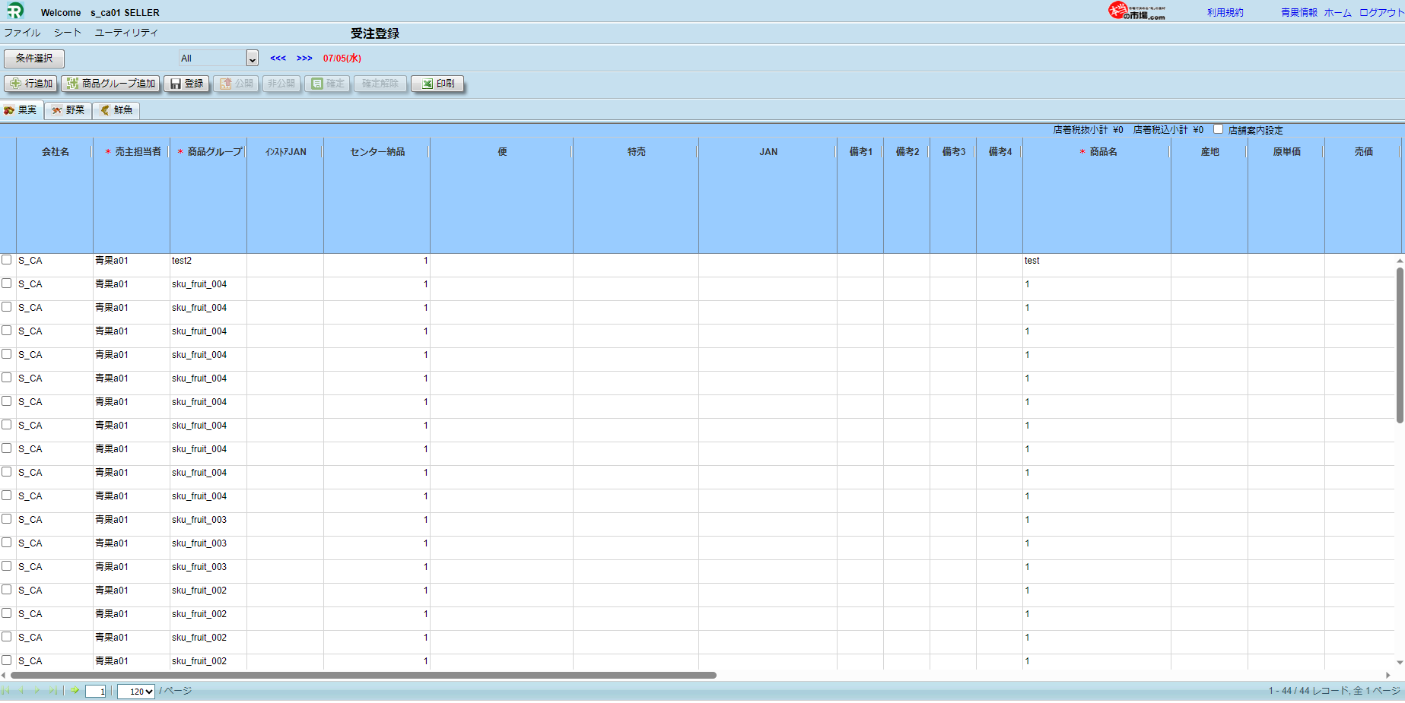The width and height of the screenshot is (1405, 703).
Task: Click the horizontal scrollbar at table bottom
Action: coord(364,675)
